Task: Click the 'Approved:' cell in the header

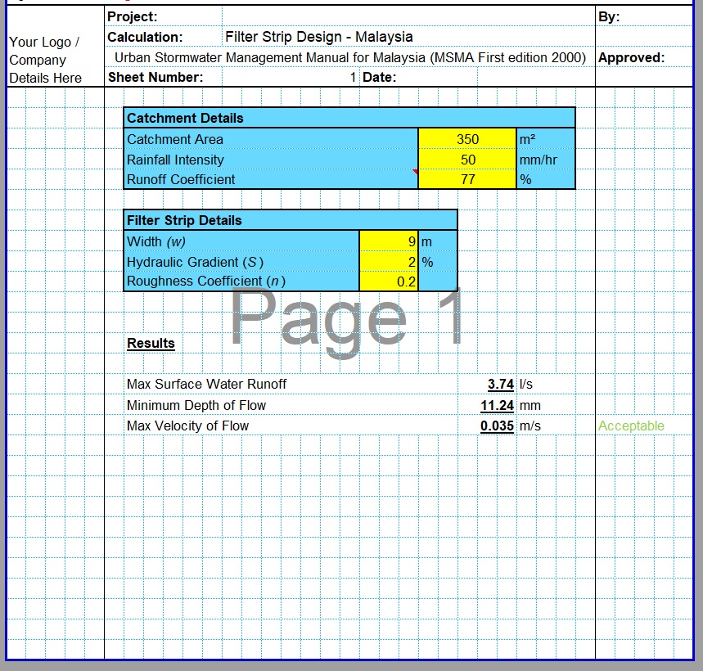Action: (x=632, y=57)
